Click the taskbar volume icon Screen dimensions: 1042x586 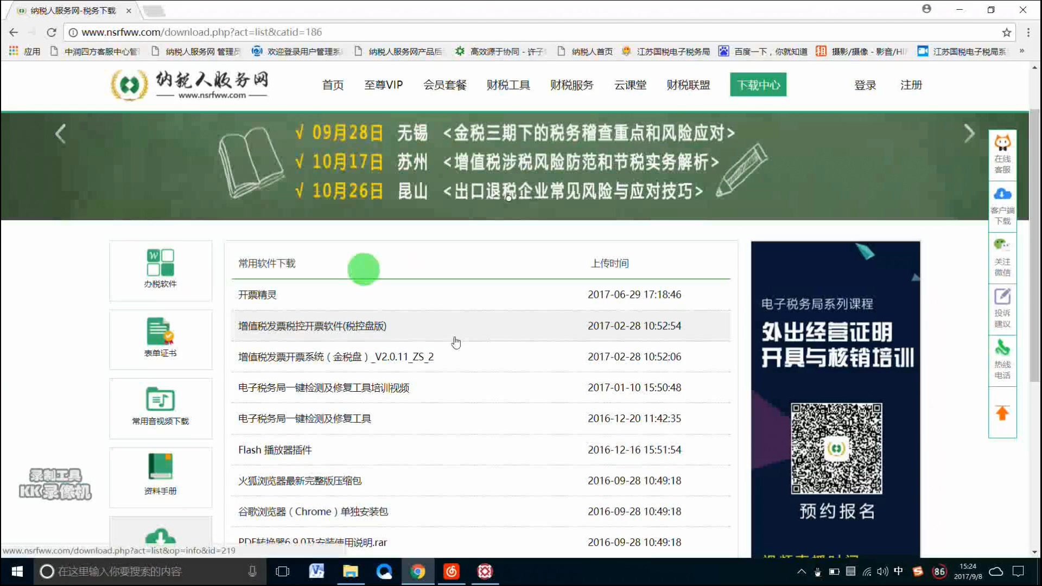click(x=882, y=571)
